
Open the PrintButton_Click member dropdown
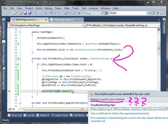point(159,25)
